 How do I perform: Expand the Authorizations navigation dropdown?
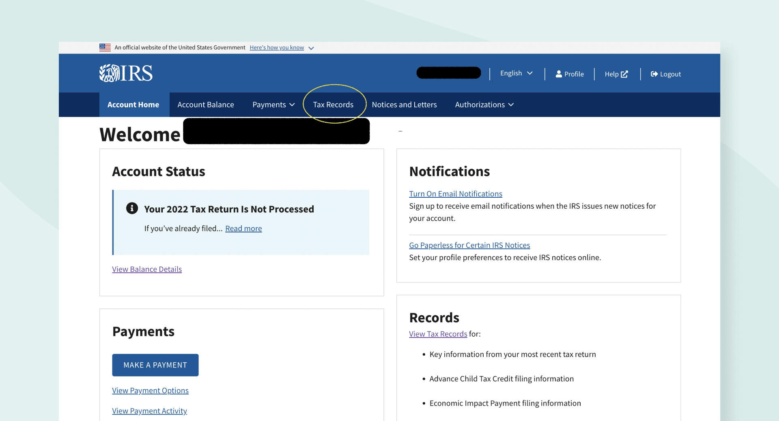[x=484, y=105]
